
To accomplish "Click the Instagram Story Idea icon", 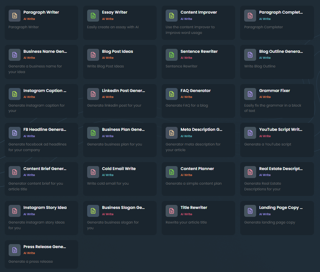I will (x=15, y=211).
